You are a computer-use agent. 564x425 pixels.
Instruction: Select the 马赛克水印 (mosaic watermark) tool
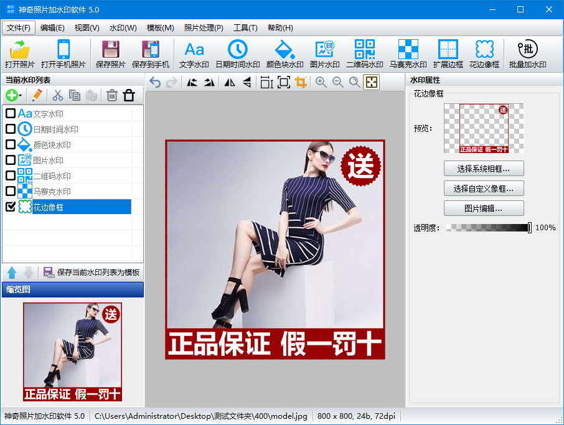[x=408, y=54]
